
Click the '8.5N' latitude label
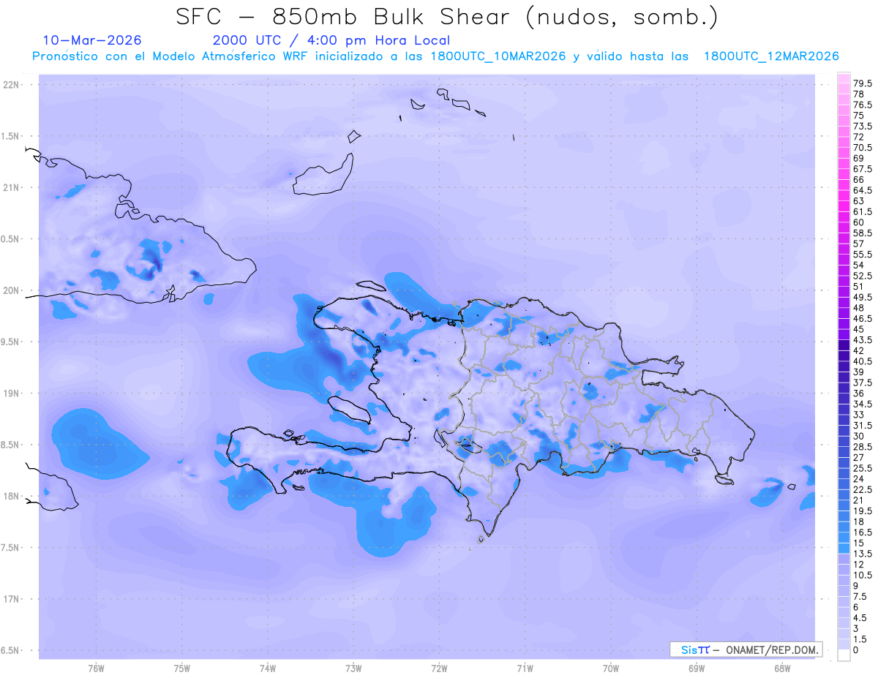(10, 445)
